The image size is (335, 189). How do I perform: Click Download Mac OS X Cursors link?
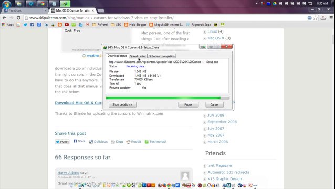(x=78, y=103)
